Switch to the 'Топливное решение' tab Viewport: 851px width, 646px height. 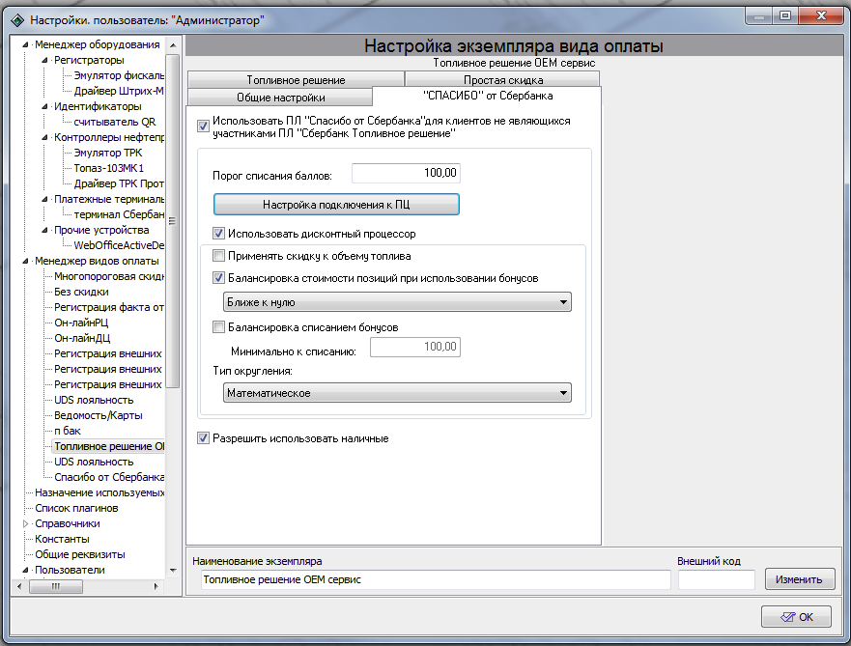tap(296, 80)
